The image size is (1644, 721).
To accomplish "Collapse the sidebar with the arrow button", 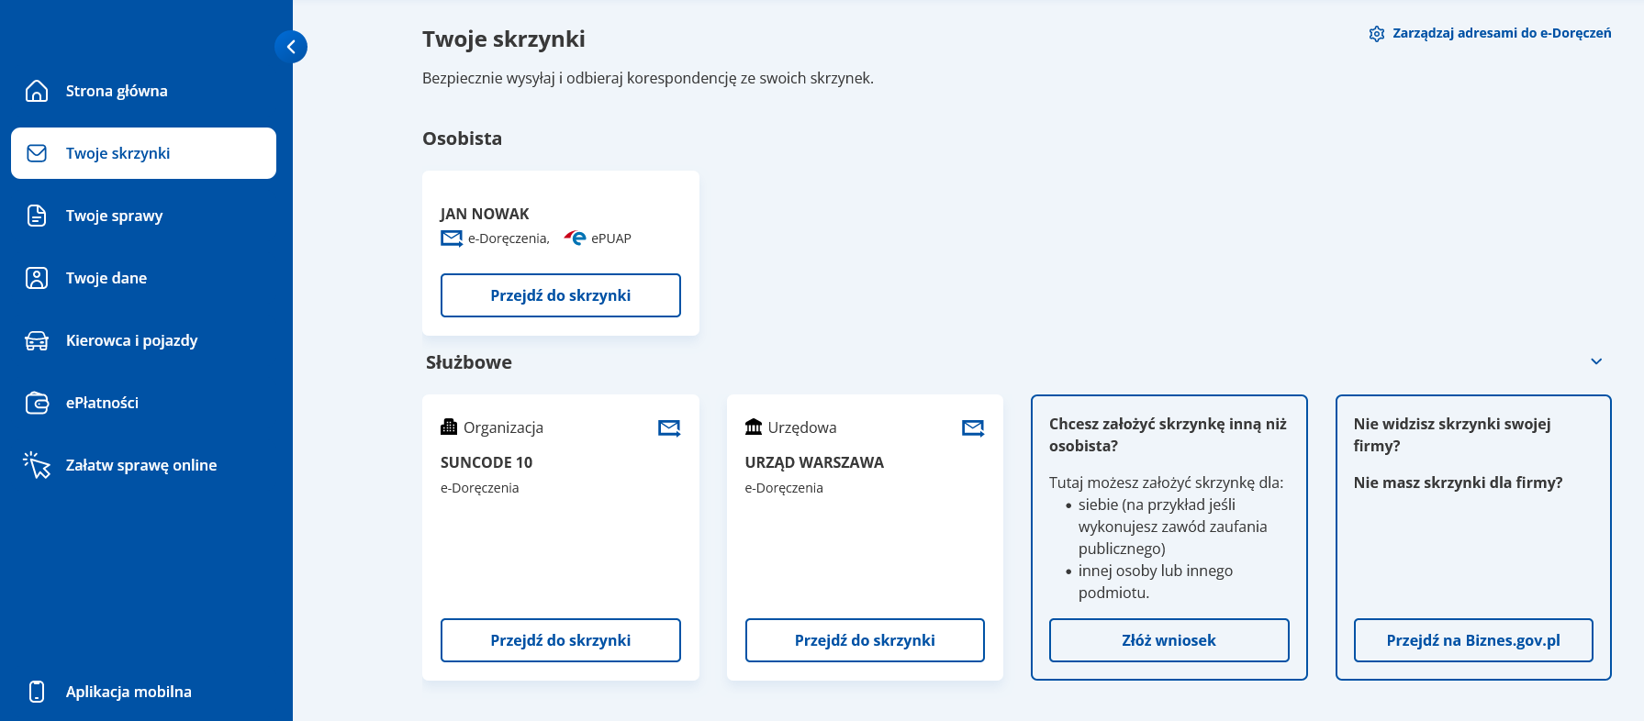I will click(x=290, y=47).
